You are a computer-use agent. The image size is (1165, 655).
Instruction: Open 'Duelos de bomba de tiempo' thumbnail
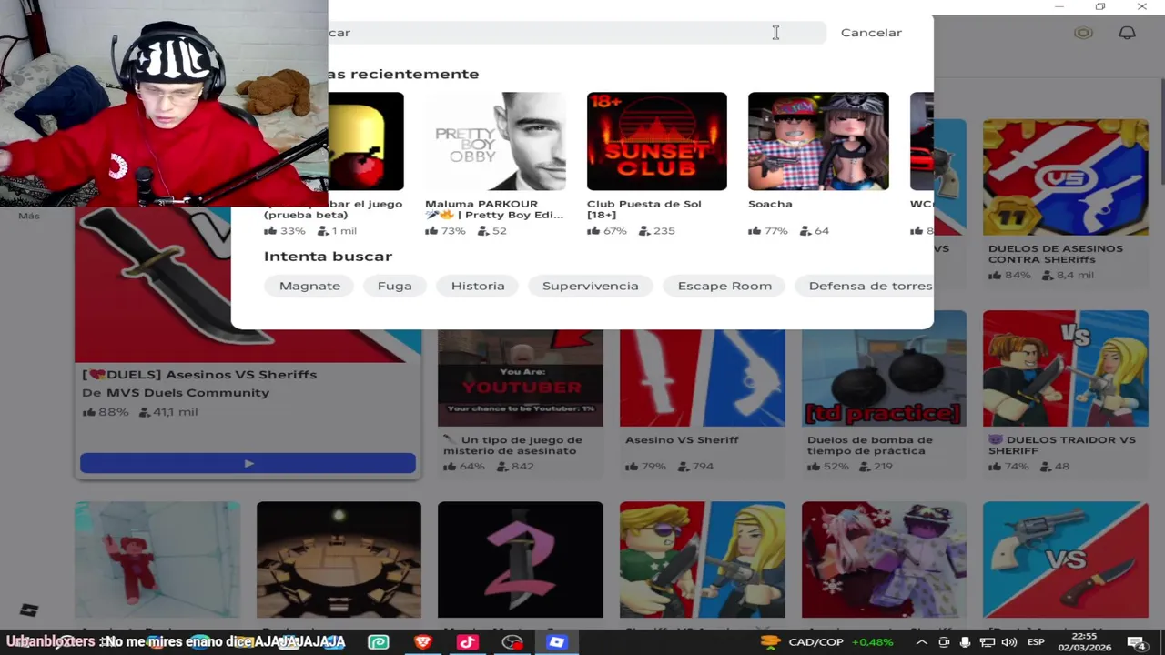point(884,378)
